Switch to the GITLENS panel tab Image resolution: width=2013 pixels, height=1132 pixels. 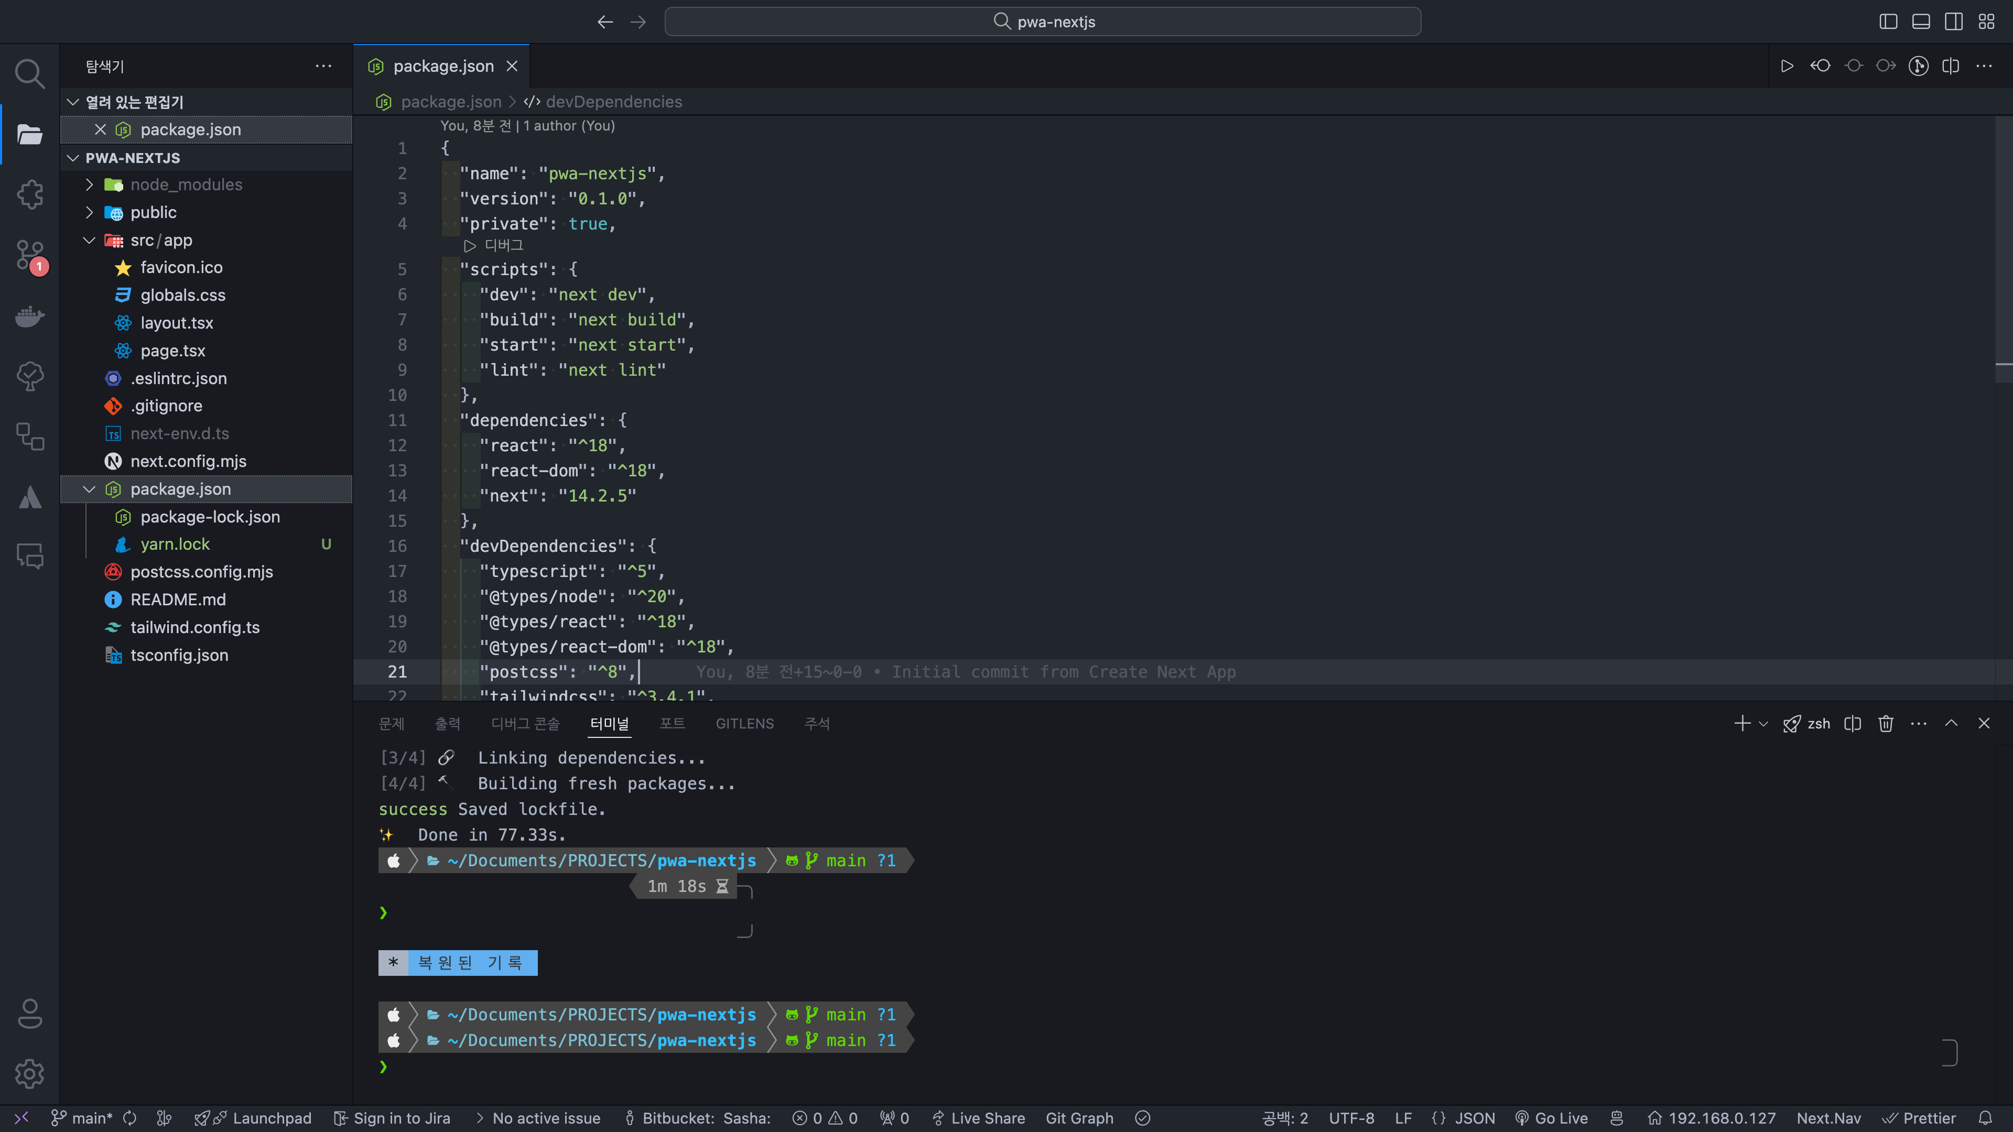point(745,723)
